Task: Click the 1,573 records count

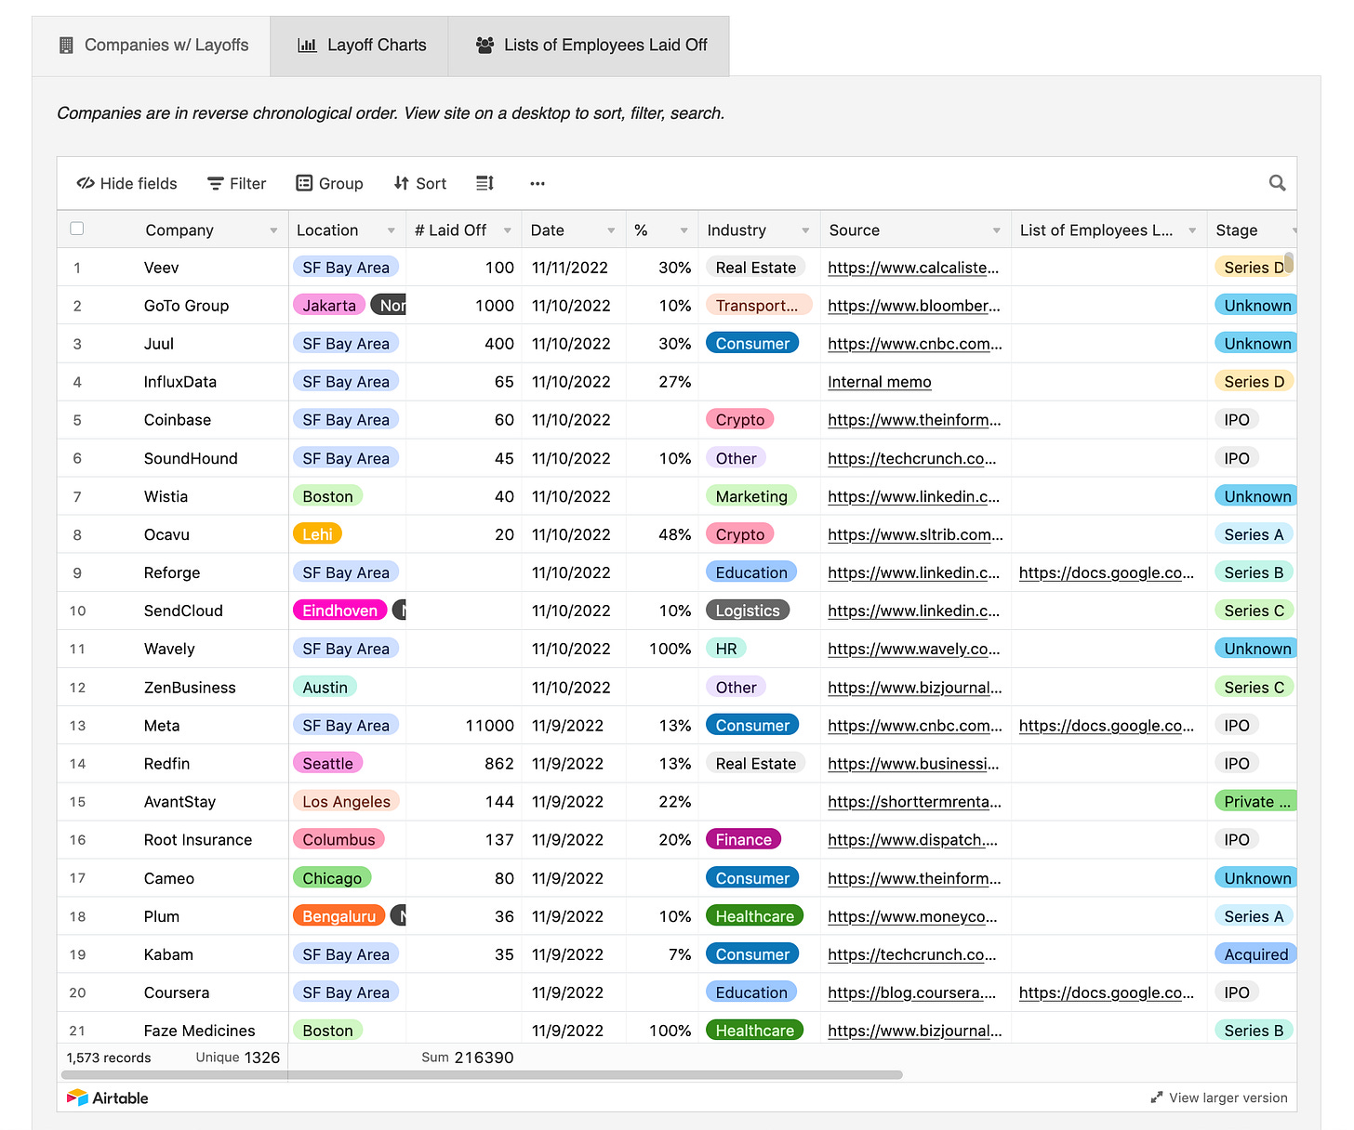Action: point(109,1058)
